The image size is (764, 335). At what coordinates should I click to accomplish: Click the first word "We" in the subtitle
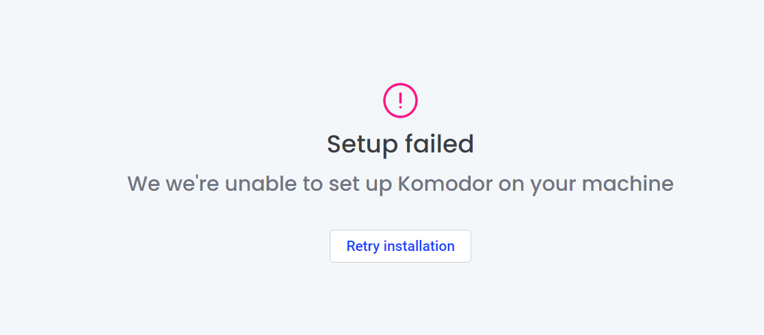(143, 184)
